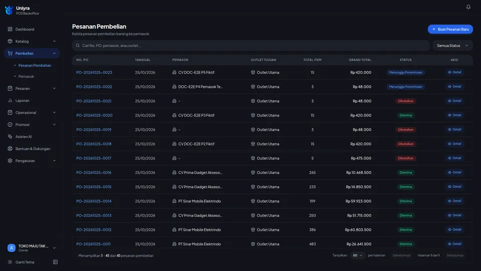The image size is (481, 271).
Task: Click the Bantuan lifebuoy icon
Action: 10,149
